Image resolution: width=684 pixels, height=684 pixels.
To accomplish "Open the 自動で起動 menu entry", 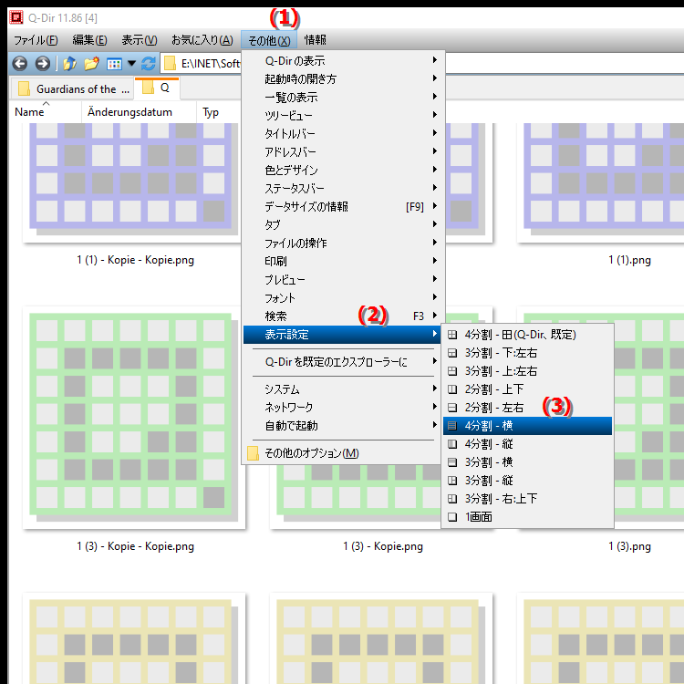I will coord(344,426).
